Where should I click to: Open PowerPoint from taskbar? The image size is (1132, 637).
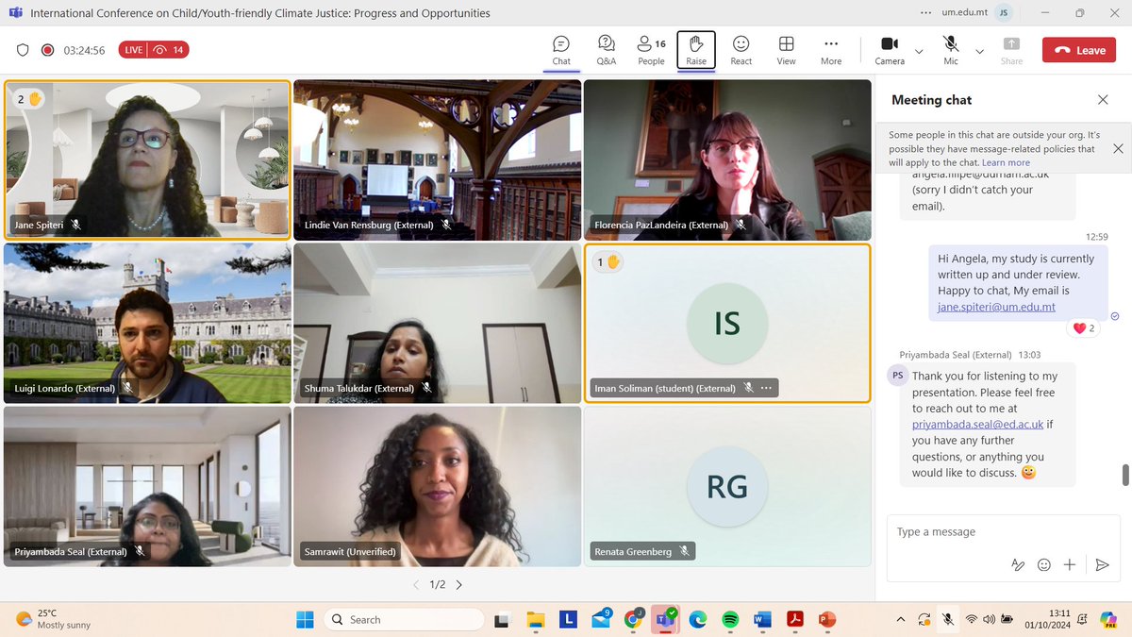826,619
